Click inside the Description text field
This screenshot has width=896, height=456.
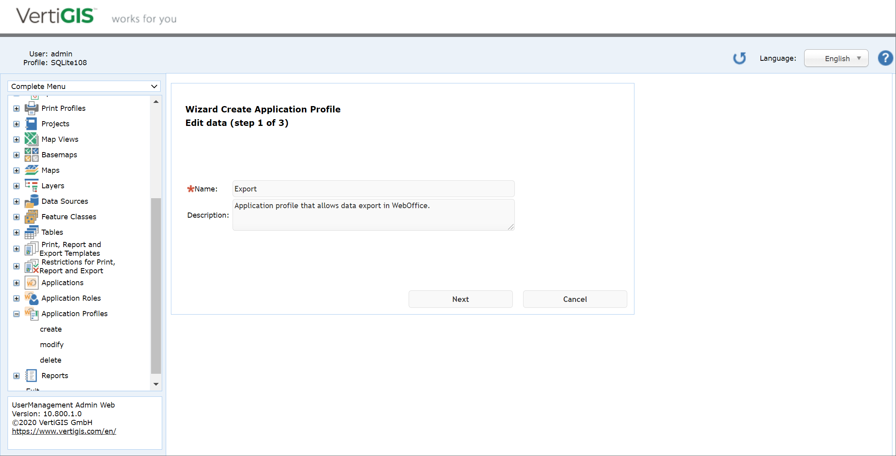coord(373,214)
